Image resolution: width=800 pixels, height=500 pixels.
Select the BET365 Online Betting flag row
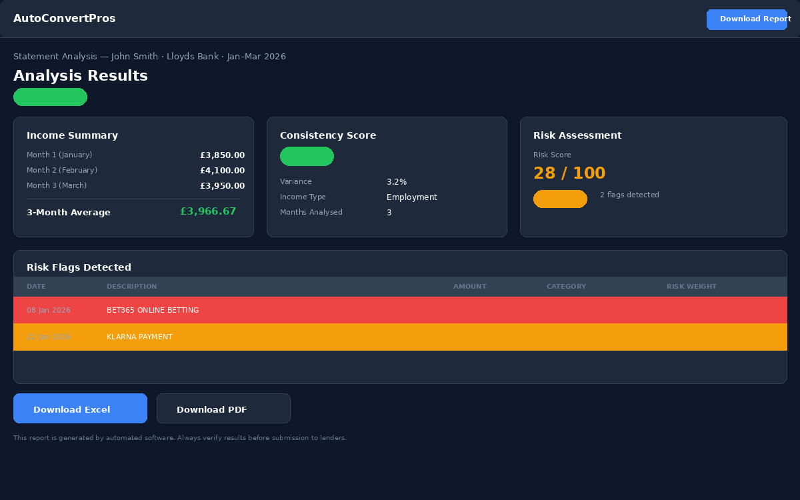click(400, 311)
